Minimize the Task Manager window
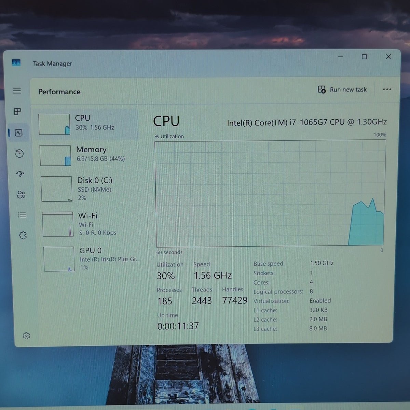 [x=340, y=56]
